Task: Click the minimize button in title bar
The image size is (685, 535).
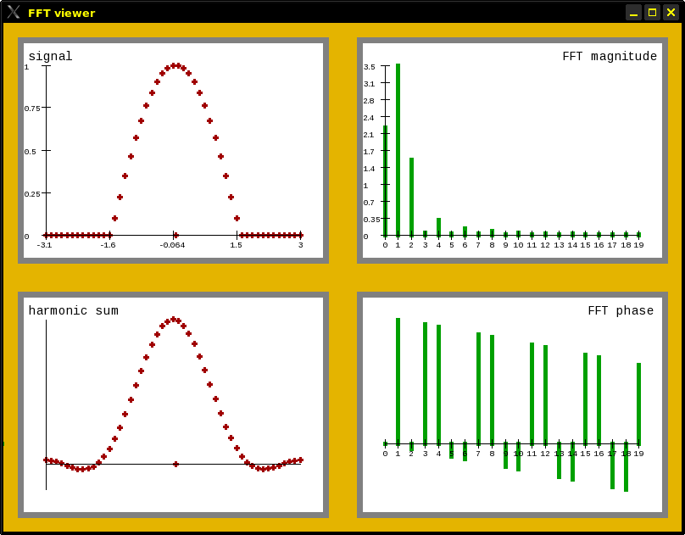Action: 633,13
